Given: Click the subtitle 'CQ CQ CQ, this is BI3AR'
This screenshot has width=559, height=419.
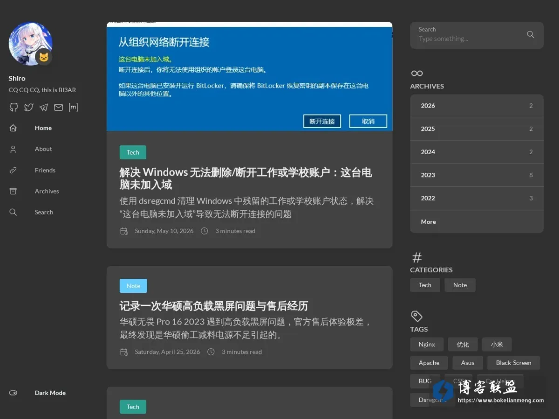Looking at the screenshot, I should pyautogui.click(x=42, y=90).
